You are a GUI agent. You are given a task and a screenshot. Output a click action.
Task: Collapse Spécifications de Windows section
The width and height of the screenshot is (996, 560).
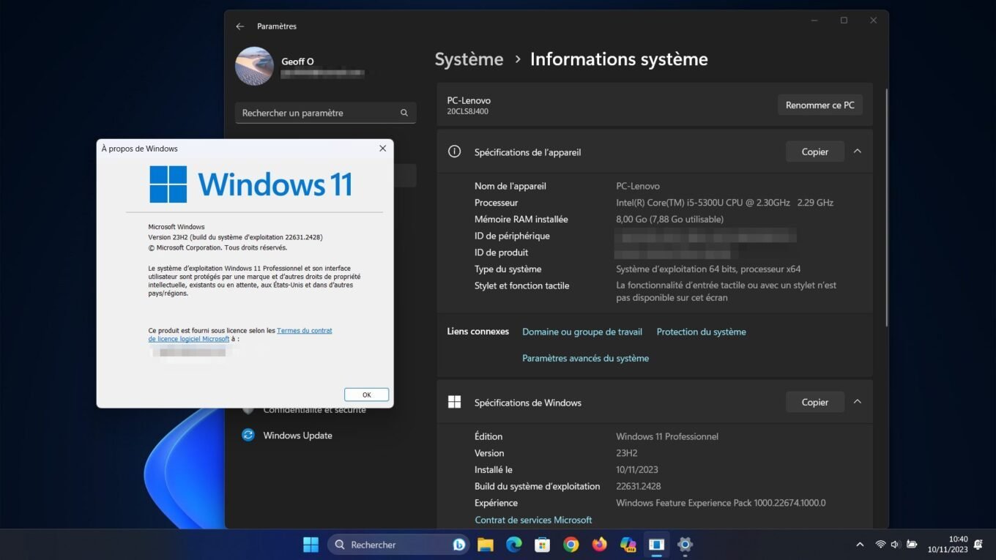[857, 402]
